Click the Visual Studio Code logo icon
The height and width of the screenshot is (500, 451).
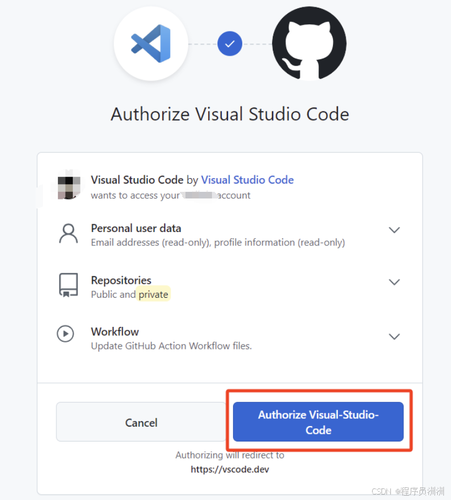click(x=151, y=44)
